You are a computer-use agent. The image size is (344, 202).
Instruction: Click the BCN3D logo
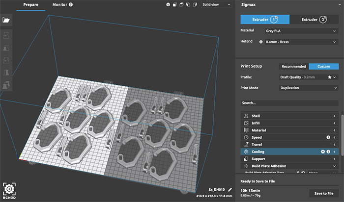pyautogui.click(x=9, y=191)
